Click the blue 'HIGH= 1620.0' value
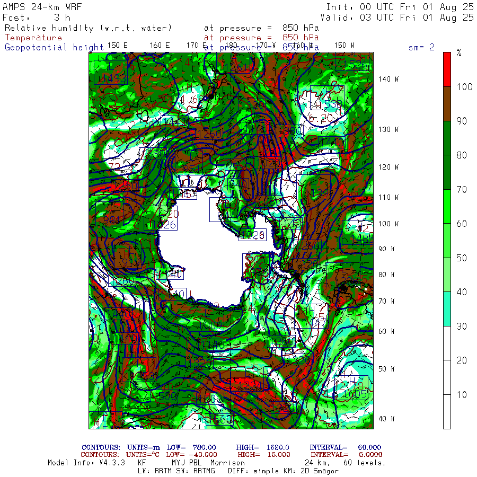Screen dimensions: 477x477 (x=262, y=447)
